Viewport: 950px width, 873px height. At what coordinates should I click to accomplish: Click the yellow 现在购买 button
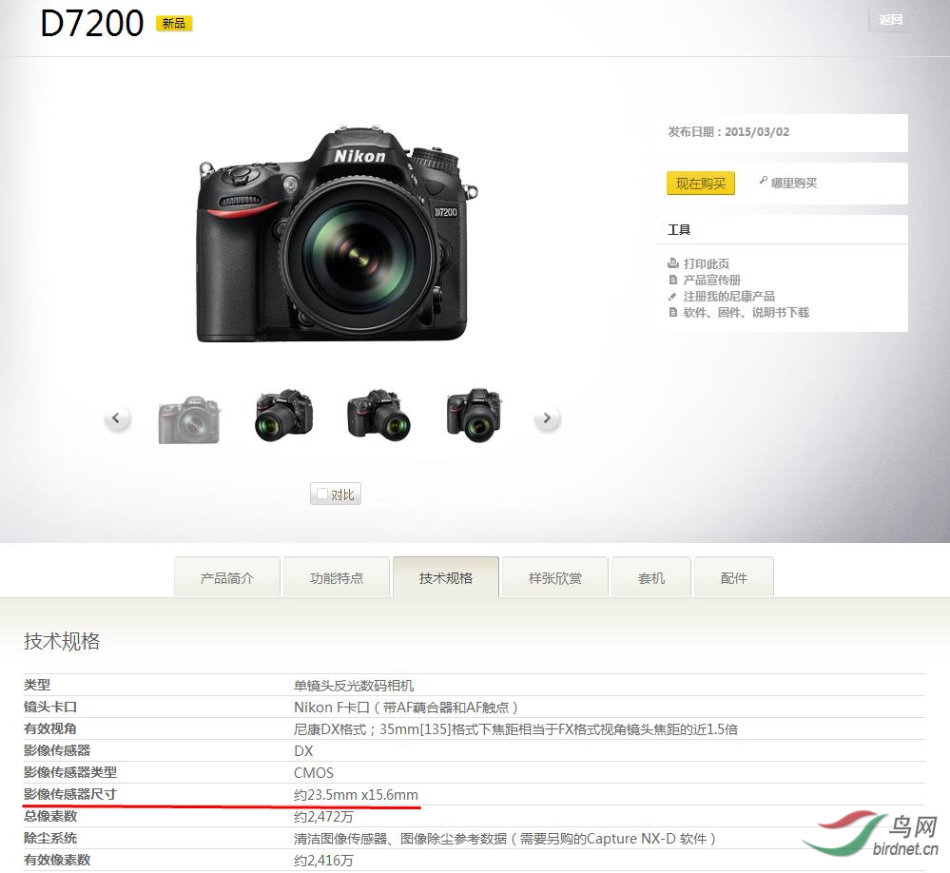pos(701,183)
